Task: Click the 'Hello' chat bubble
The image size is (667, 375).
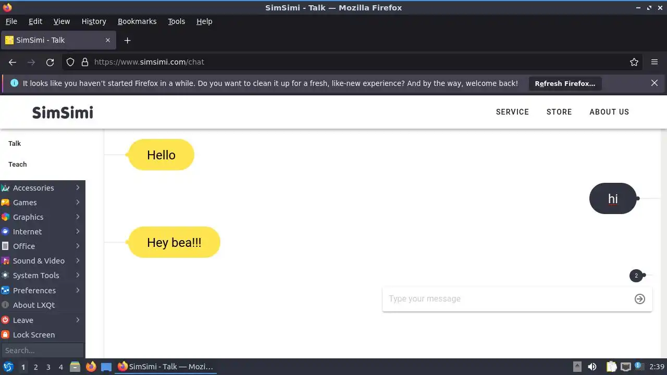Action: point(161,155)
